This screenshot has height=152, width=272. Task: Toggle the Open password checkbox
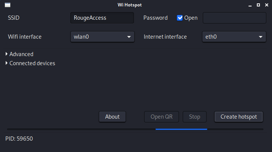(x=180, y=18)
